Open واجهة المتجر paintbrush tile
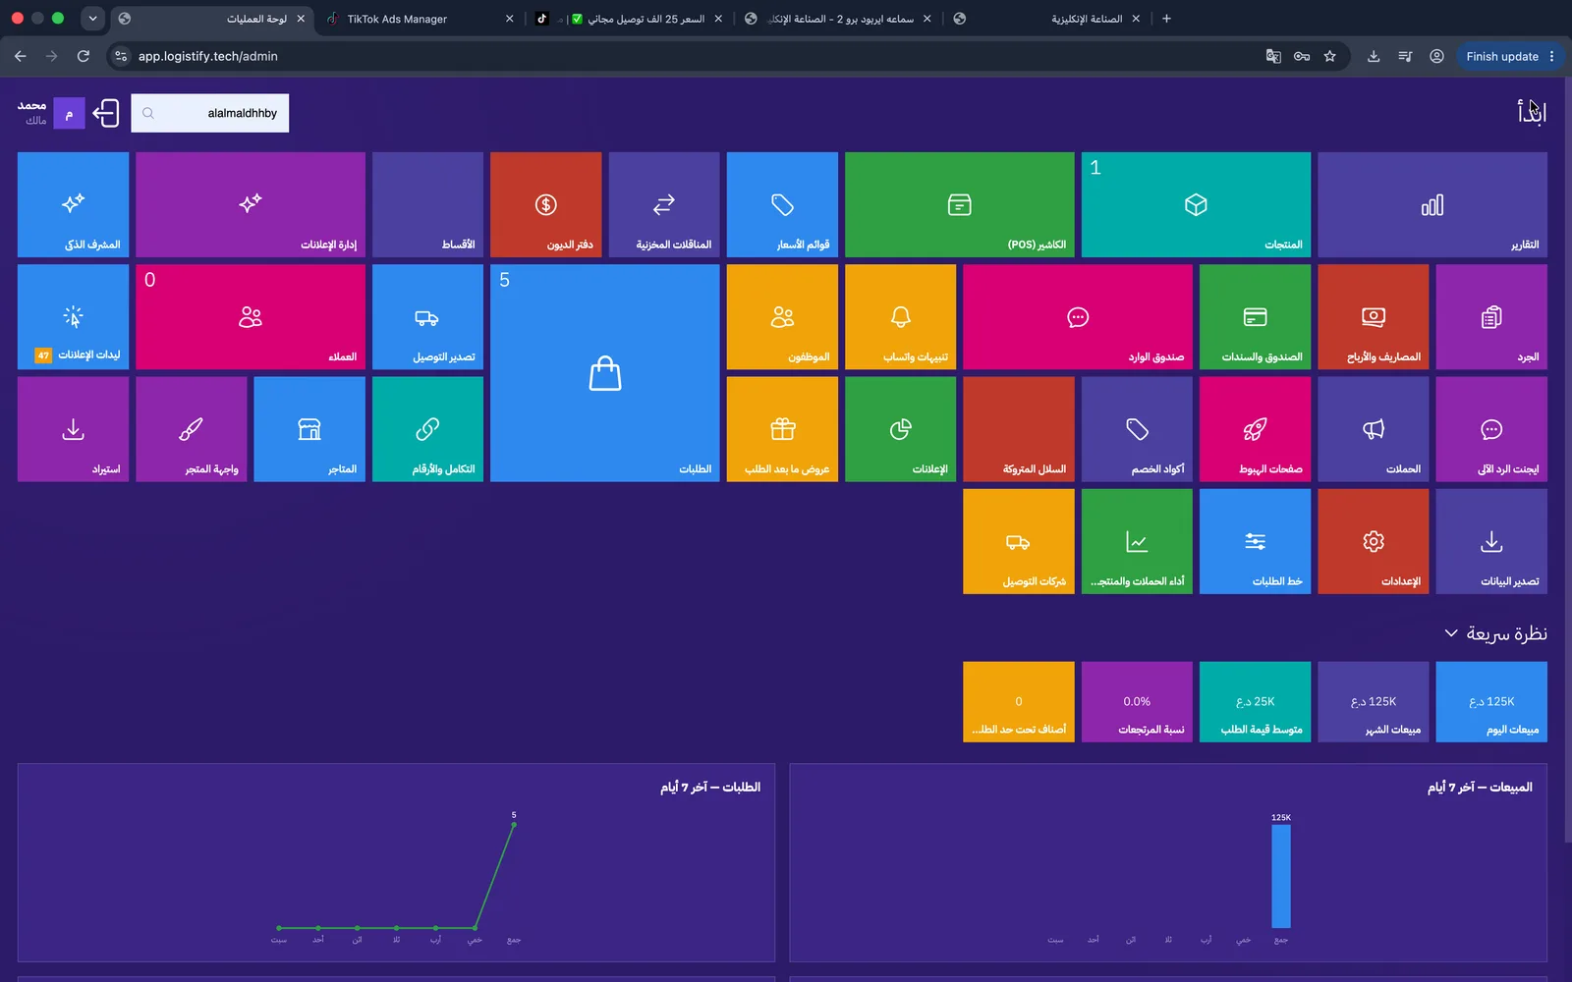1572x982 pixels. (191, 429)
